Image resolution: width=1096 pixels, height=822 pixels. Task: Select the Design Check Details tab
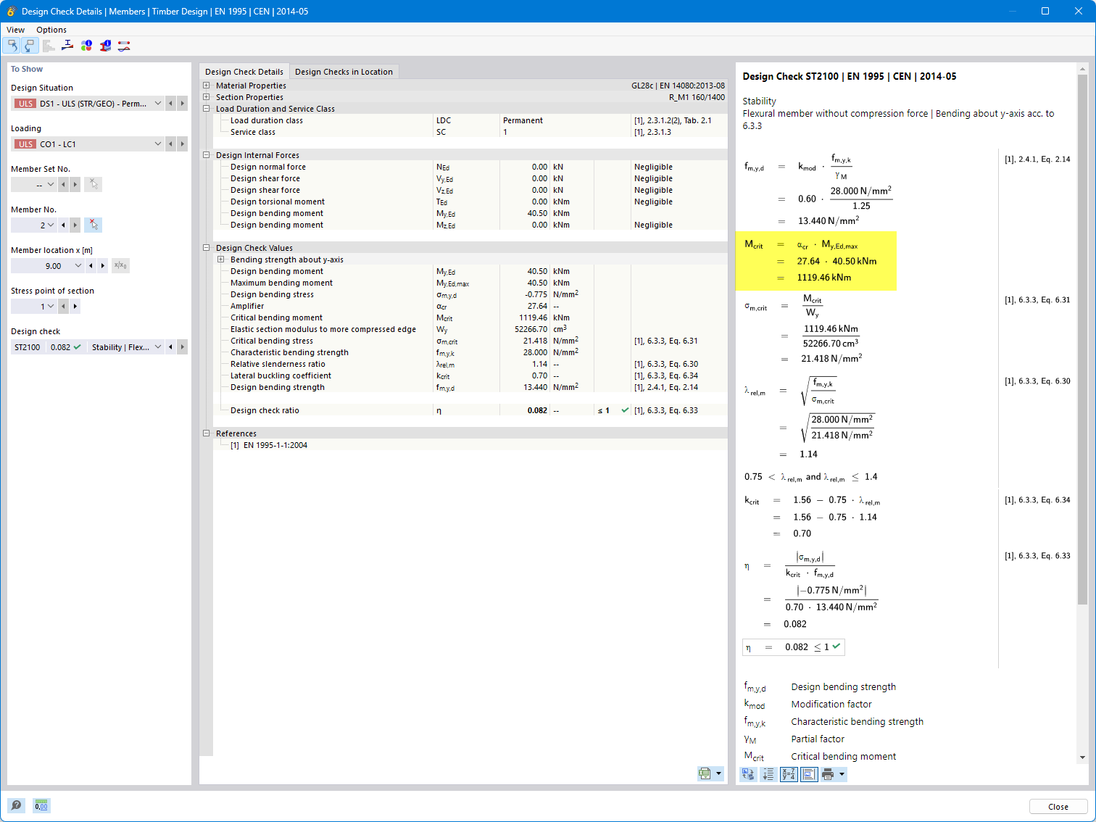(x=244, y=72)
